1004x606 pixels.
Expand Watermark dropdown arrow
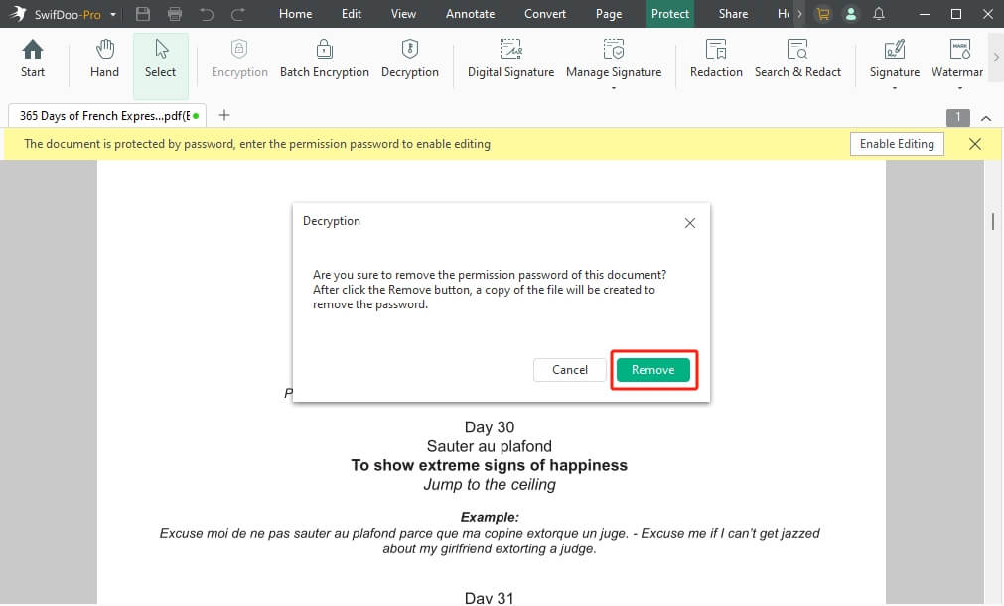coord(960,88)
